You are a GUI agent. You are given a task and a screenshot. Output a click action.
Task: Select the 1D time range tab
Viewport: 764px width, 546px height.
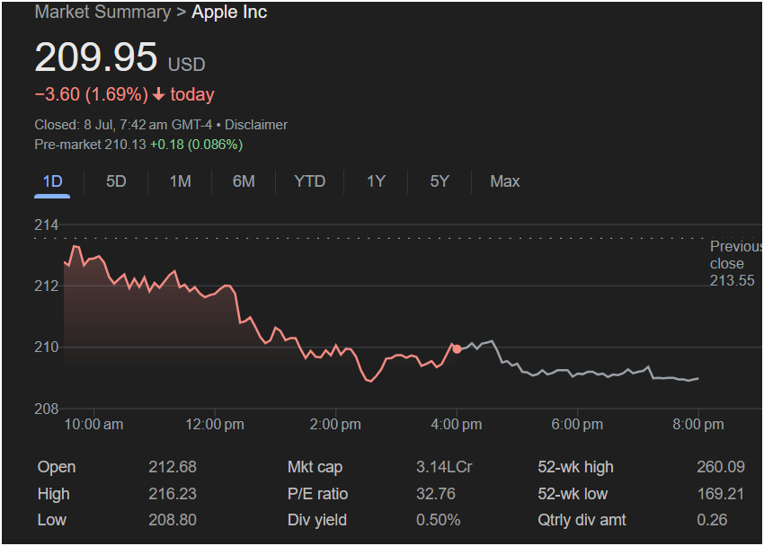(53, 181)
